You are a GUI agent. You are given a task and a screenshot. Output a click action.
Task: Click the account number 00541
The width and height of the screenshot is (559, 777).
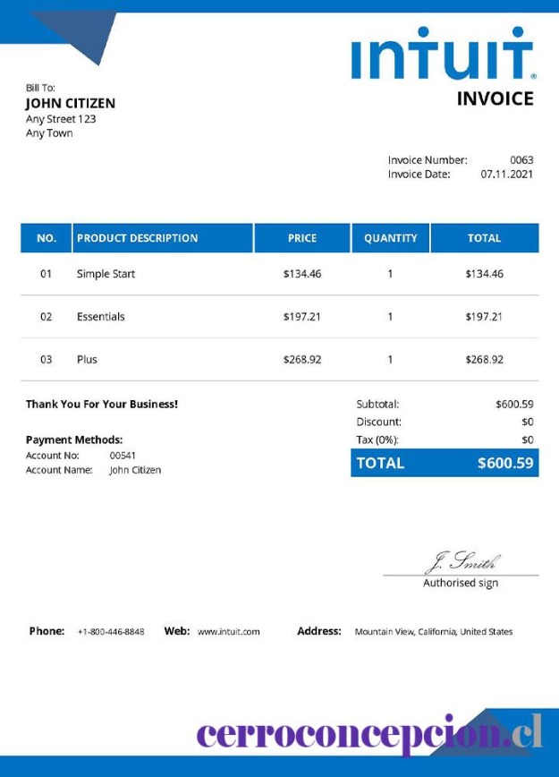pos(123,456)
